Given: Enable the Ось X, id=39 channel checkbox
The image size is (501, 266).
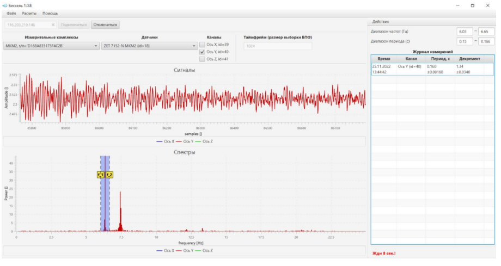Looking at the screenshot, I should pos(203,45).
